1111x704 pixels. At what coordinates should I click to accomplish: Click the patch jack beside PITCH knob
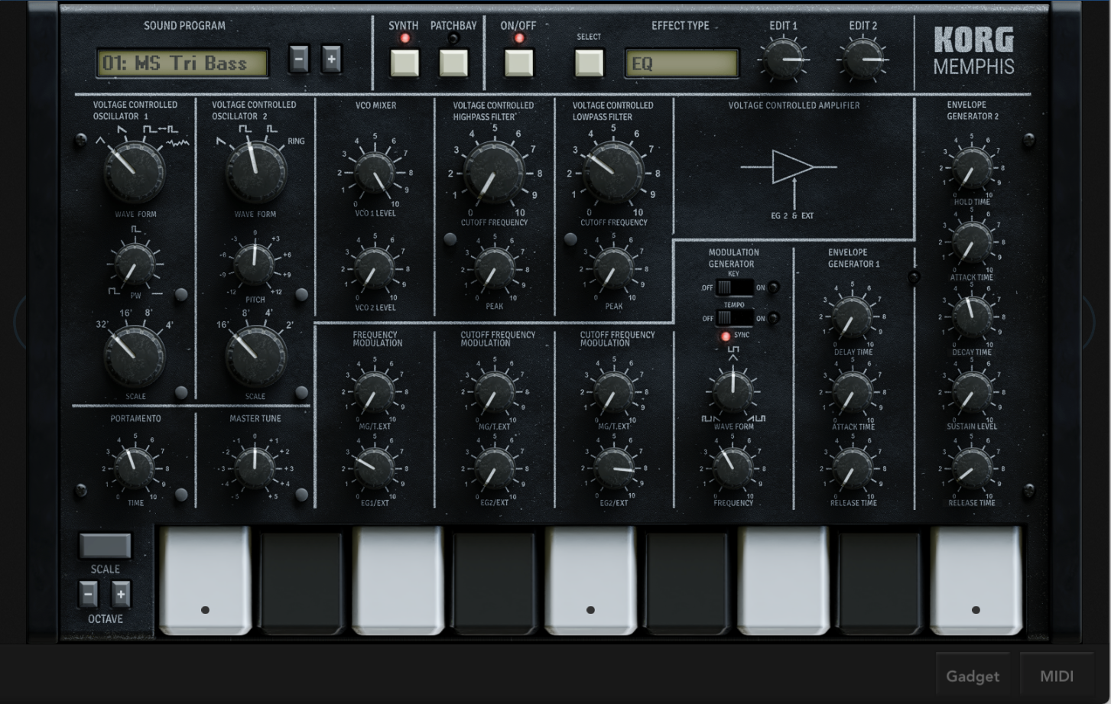coord(302,294)
